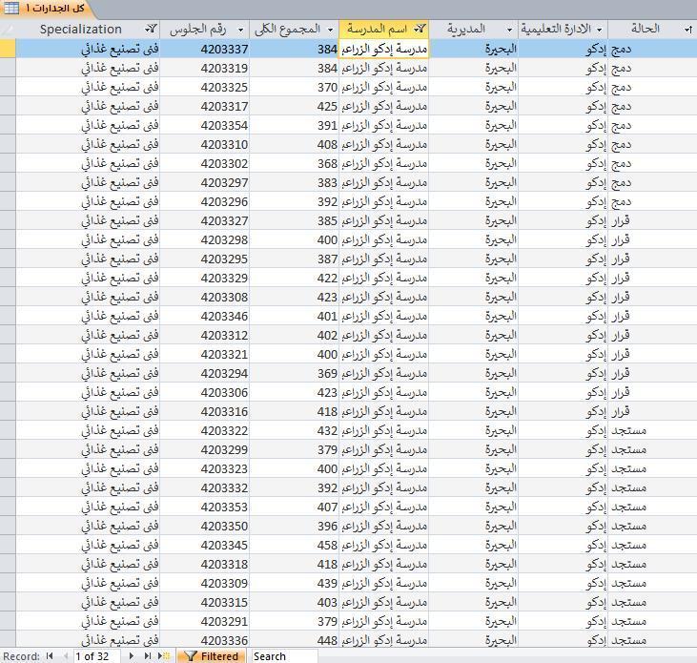Click seat number cell 4203297
Screen dimensions: 697x663
click(x=204, y=183)
